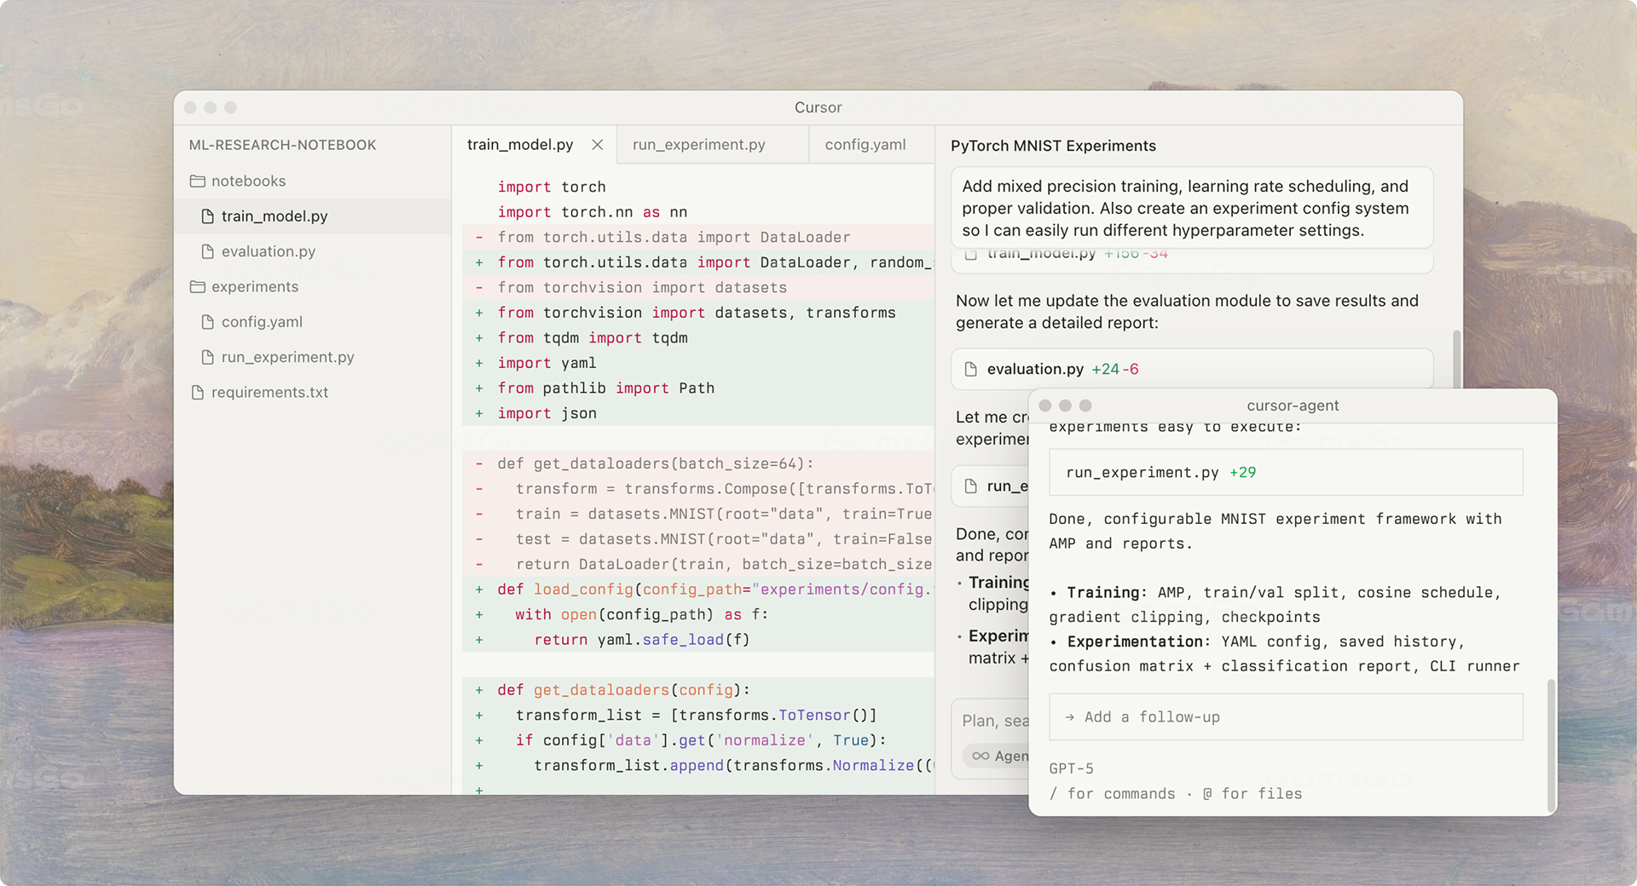This screenshot has width=1637, height=886.
Task: Click the config.yaml file icon in sidebar
Action: click(x=207, y=322)
